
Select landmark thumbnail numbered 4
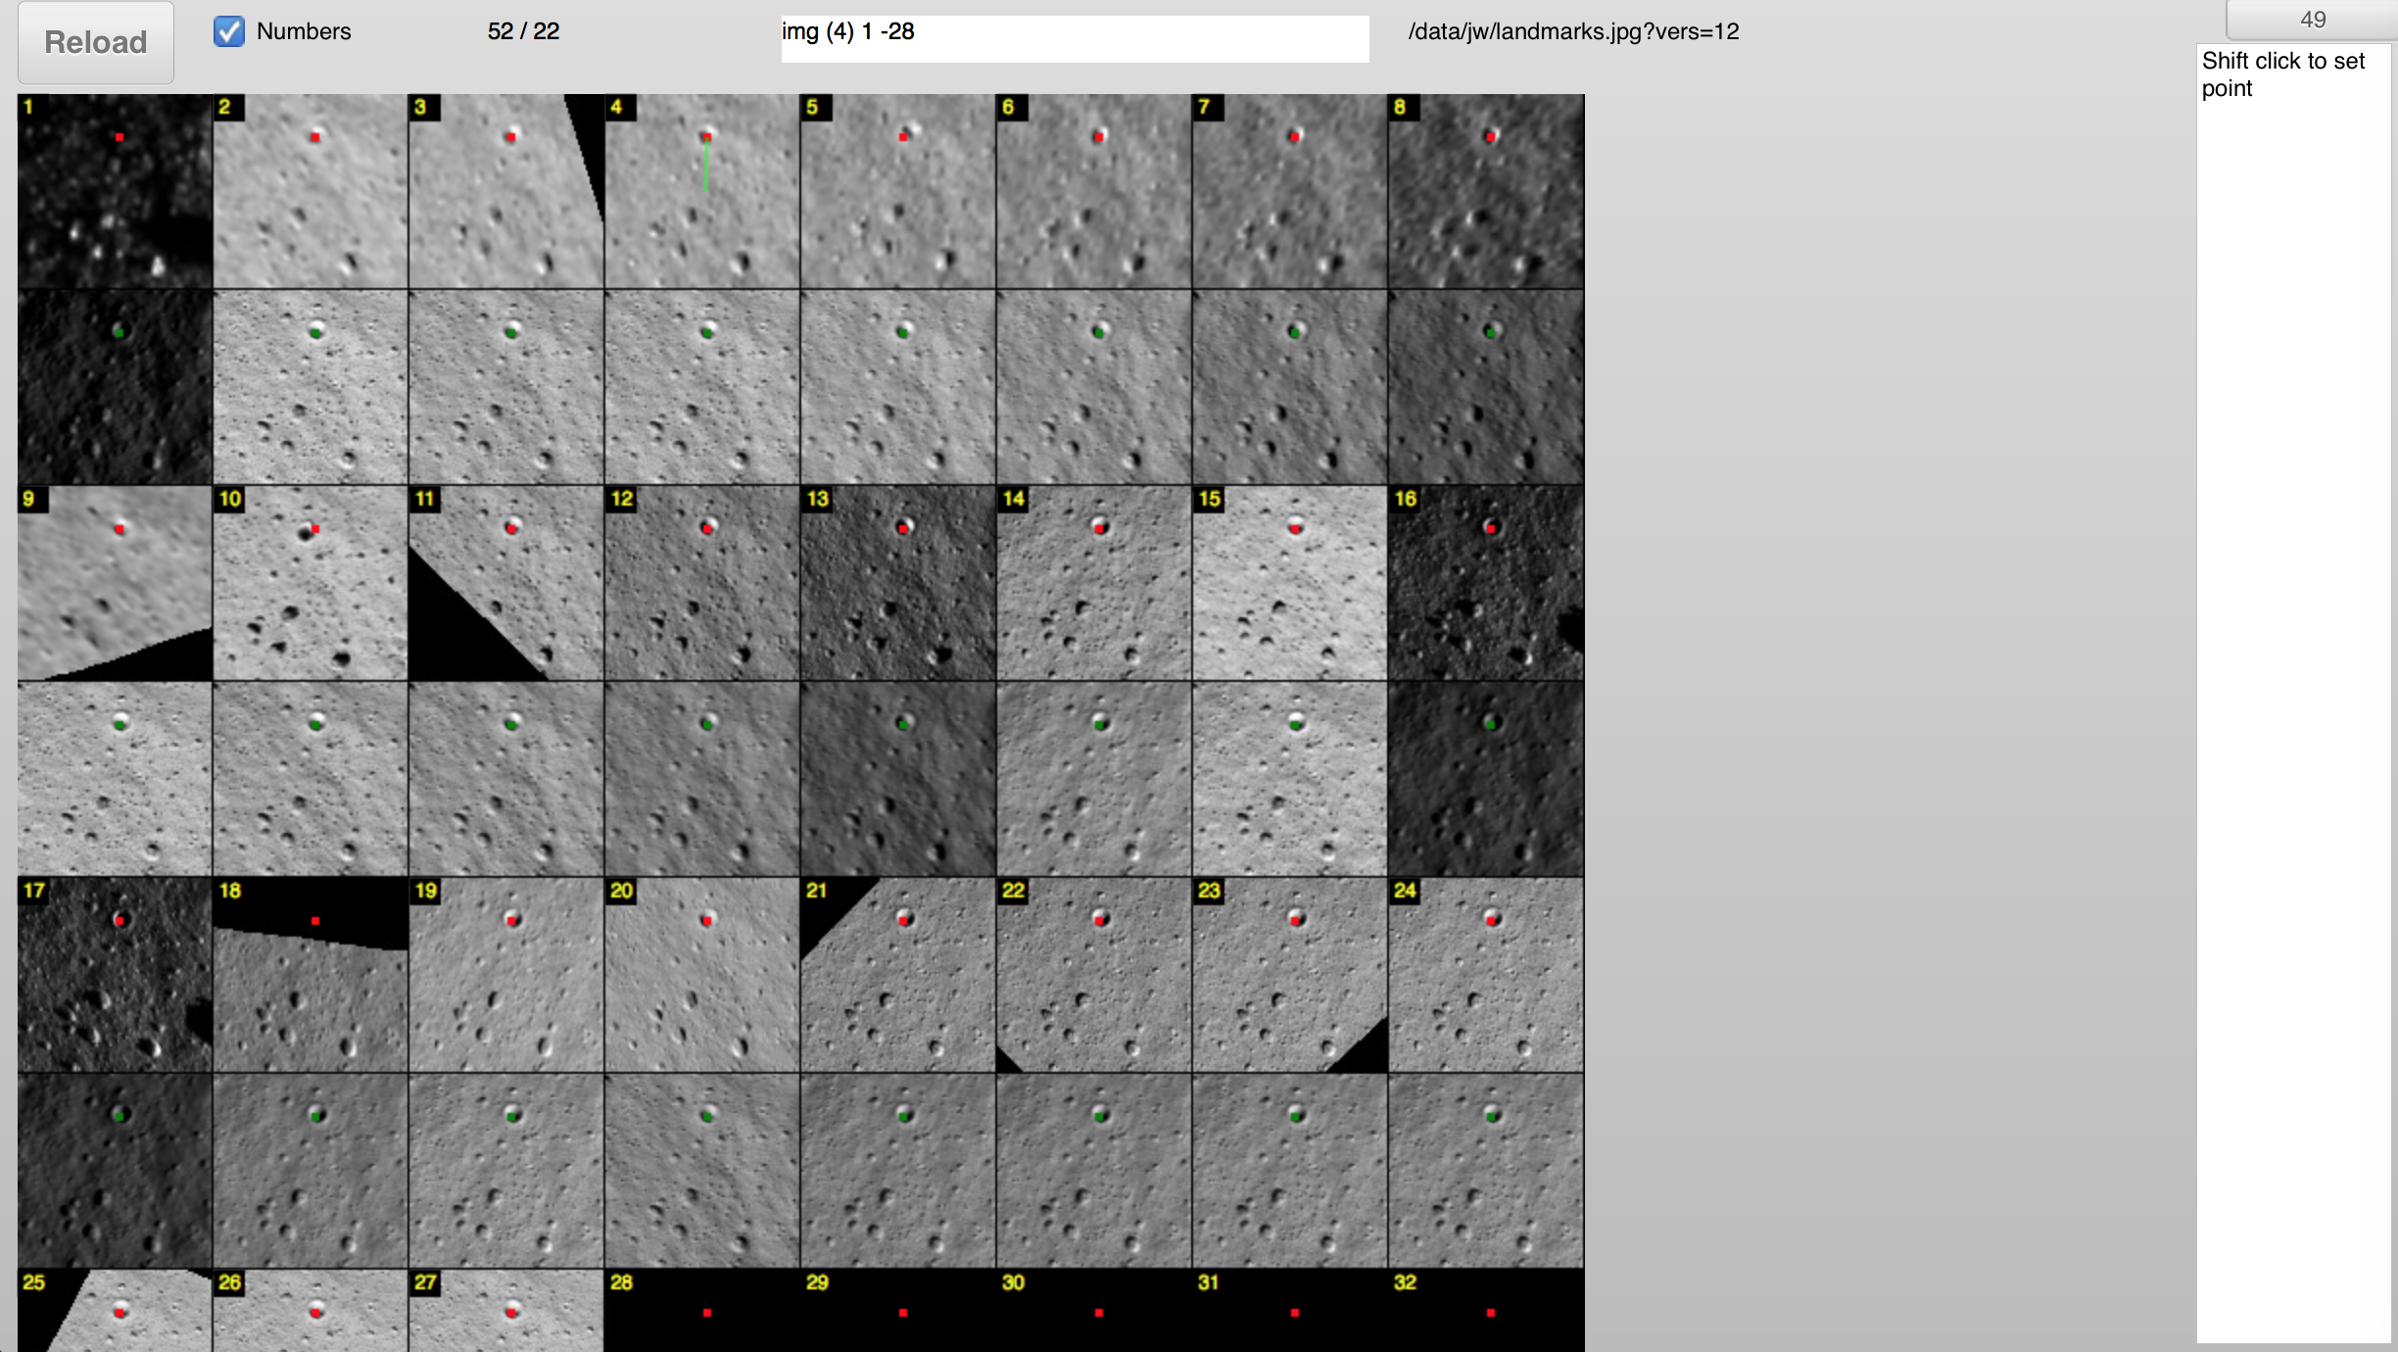click(702, 191)
